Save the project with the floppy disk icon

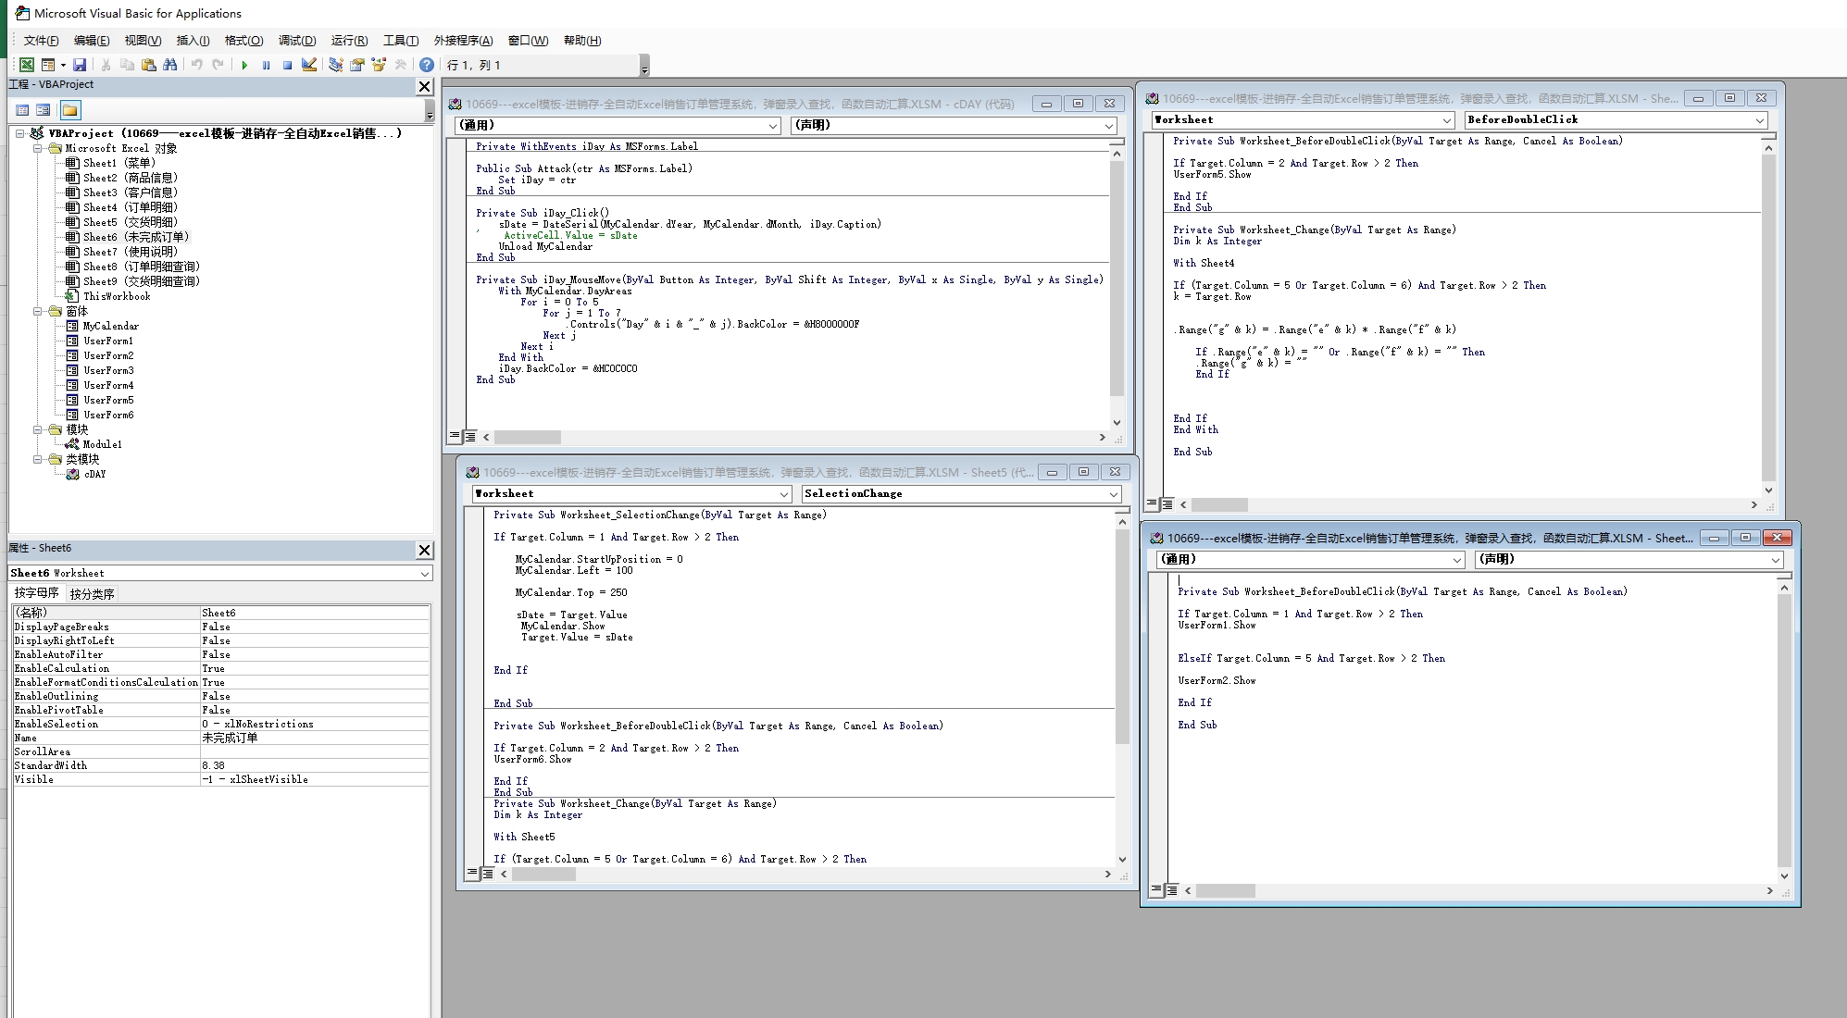click(x=80, y=65)
